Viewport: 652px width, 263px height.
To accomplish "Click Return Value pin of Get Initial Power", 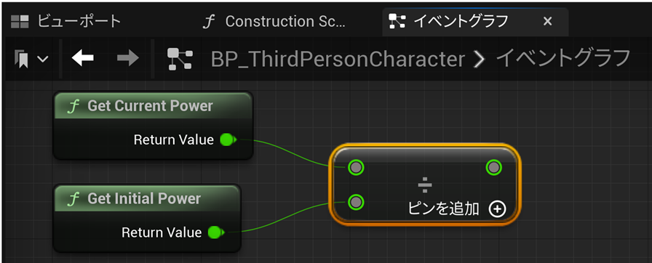I will click(216, 232).
